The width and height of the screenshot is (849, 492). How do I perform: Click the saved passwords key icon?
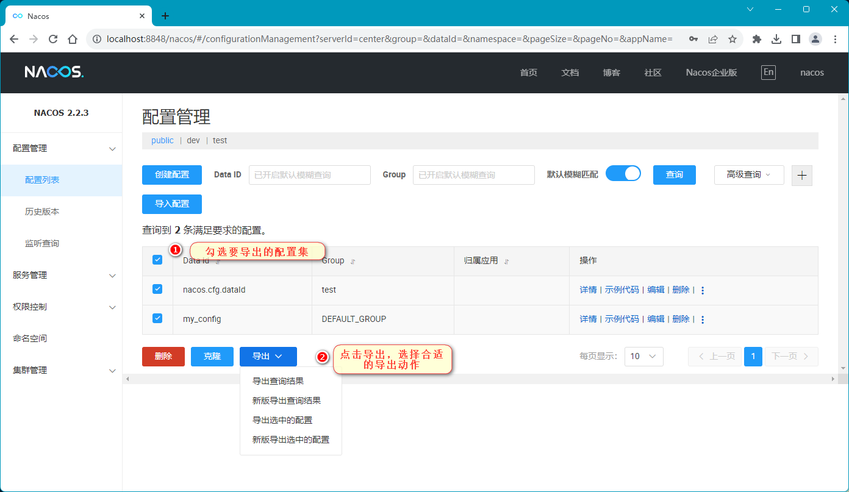click(x=693, y=39)
